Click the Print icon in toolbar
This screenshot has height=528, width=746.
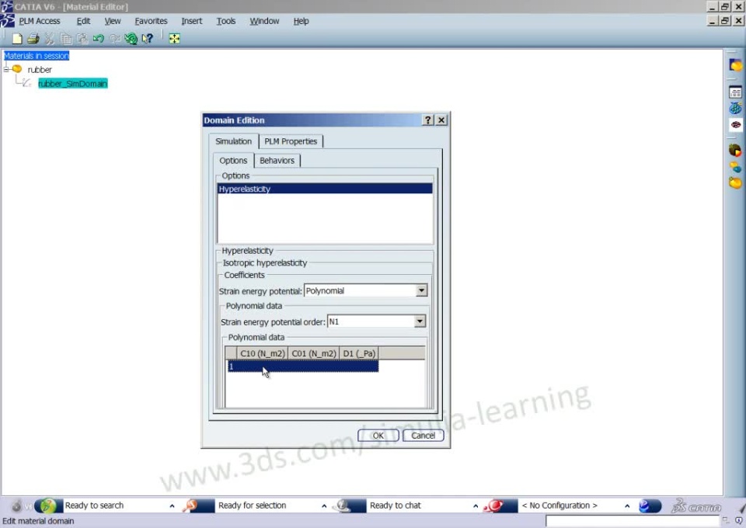click(x=33, y=39)
